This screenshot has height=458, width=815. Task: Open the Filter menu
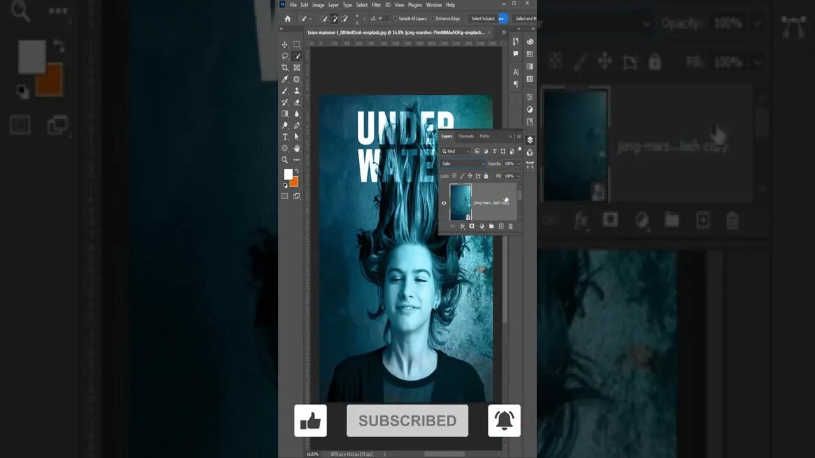[376, 5]
